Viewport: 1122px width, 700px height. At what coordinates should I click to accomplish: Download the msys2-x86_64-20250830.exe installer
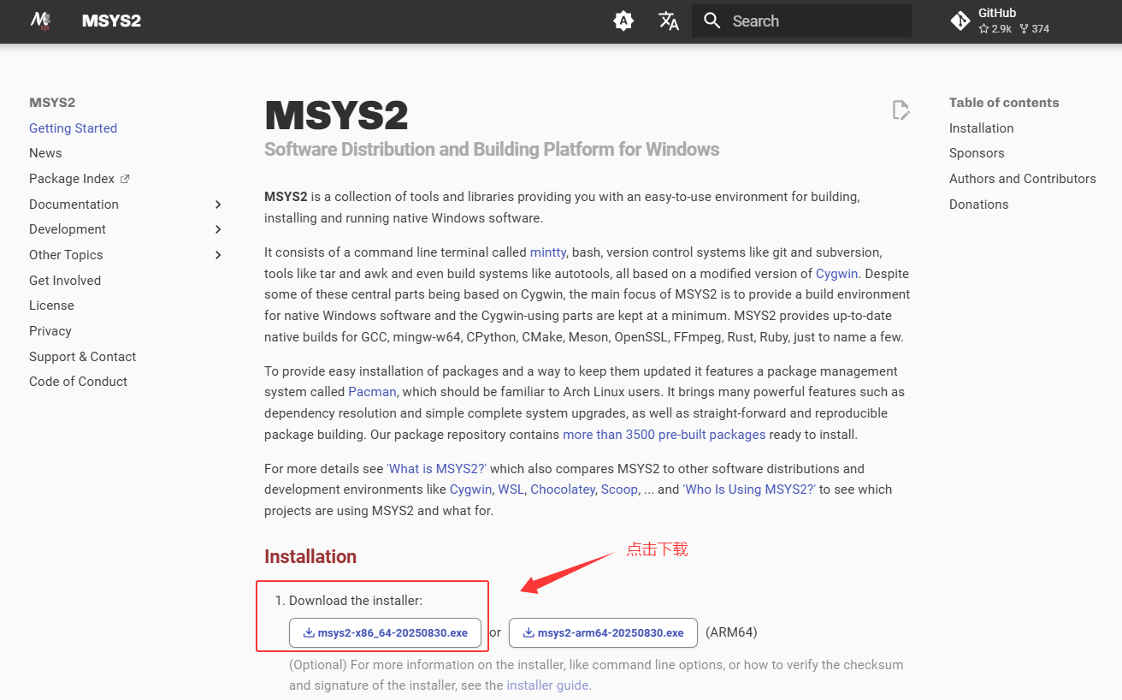(385, 632)
